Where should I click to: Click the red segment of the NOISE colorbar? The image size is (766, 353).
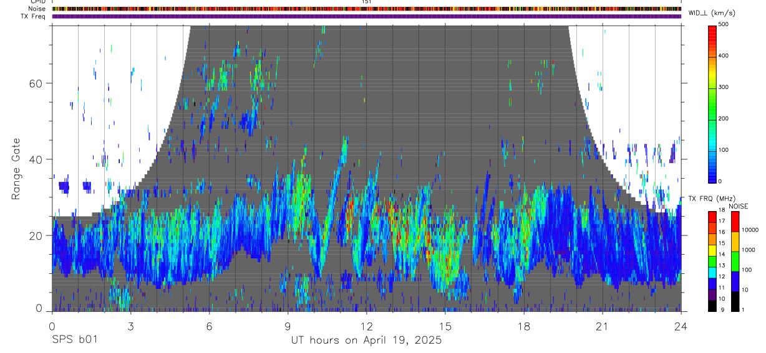click(735, 221)
